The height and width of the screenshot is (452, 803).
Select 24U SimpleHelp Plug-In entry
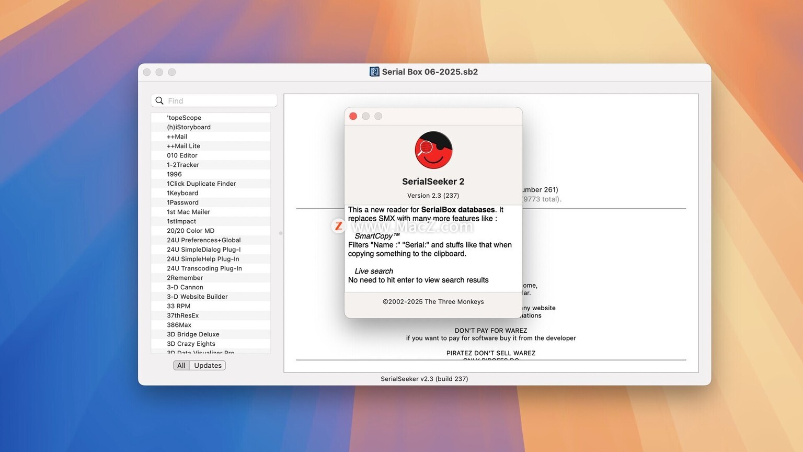[x=211, y=259]
